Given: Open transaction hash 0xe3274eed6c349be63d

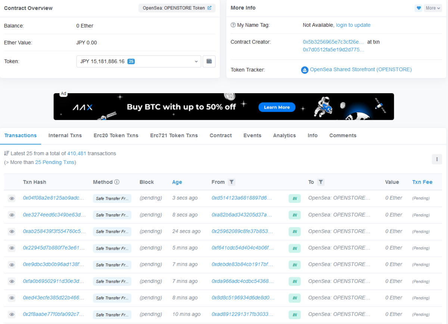Looking at the screenshot, I should (54, 215).
